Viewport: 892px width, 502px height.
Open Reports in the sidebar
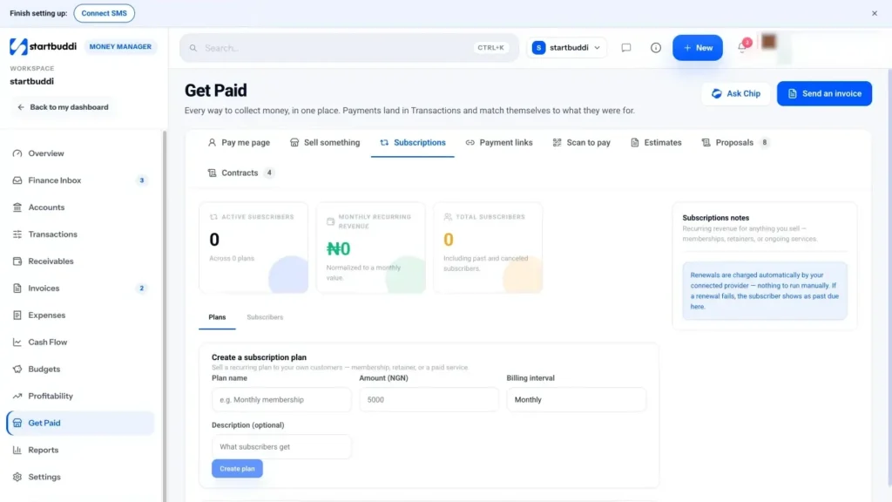point(80,451)
